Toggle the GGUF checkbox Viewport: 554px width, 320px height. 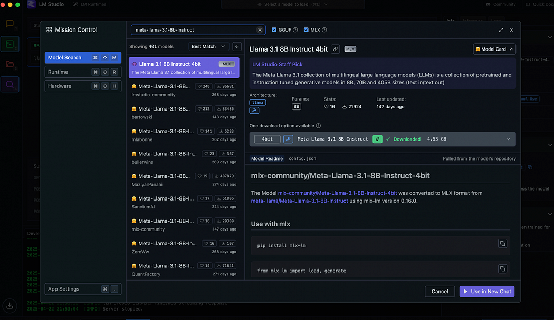click(x=274, y=30)
